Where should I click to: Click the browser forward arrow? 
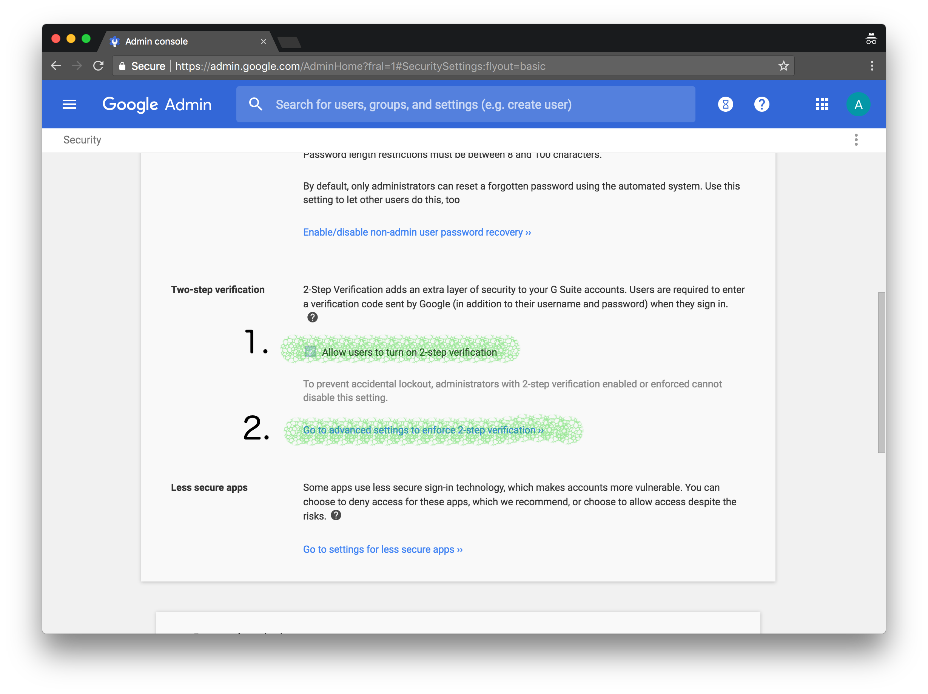[x=77, y=66]
